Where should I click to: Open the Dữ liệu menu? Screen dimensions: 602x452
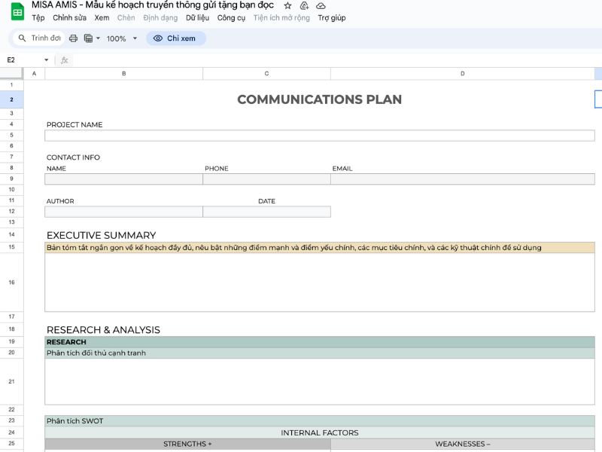click(197, 18)
